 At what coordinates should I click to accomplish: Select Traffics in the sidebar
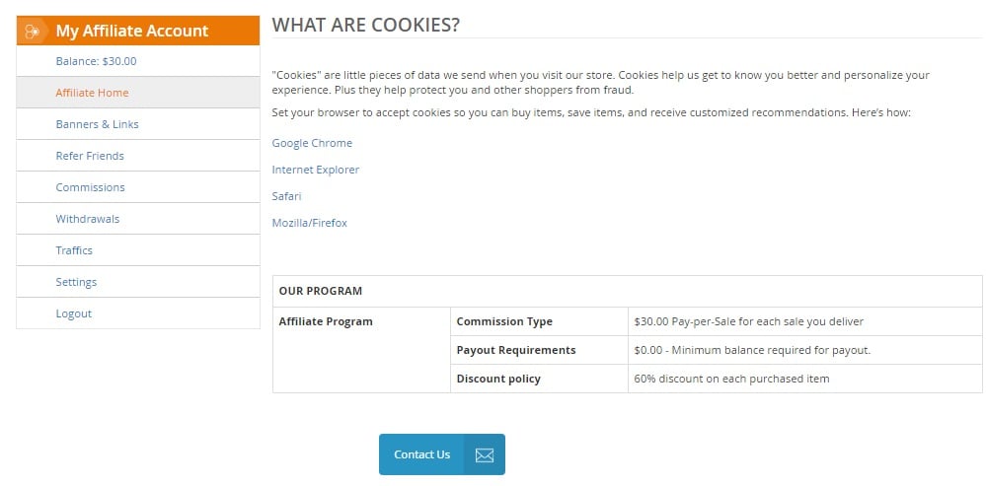pos(138,250)
